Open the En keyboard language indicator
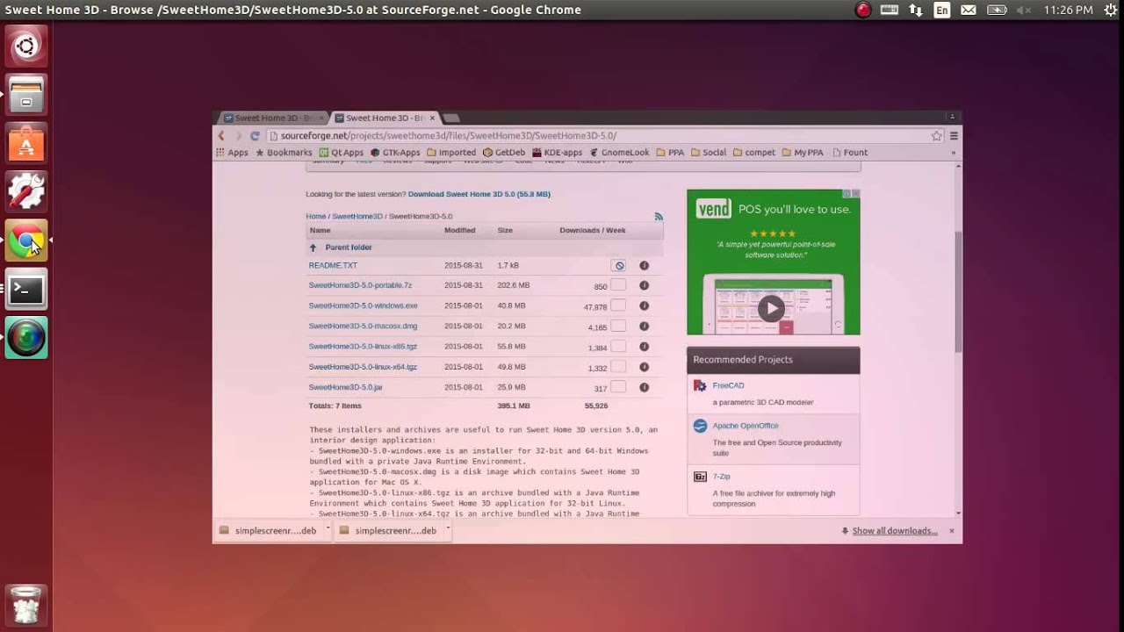 point(942,10)
